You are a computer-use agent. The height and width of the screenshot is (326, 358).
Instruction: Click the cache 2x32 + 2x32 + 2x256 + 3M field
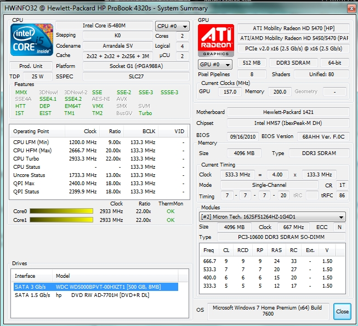click(x=118, y=56)
